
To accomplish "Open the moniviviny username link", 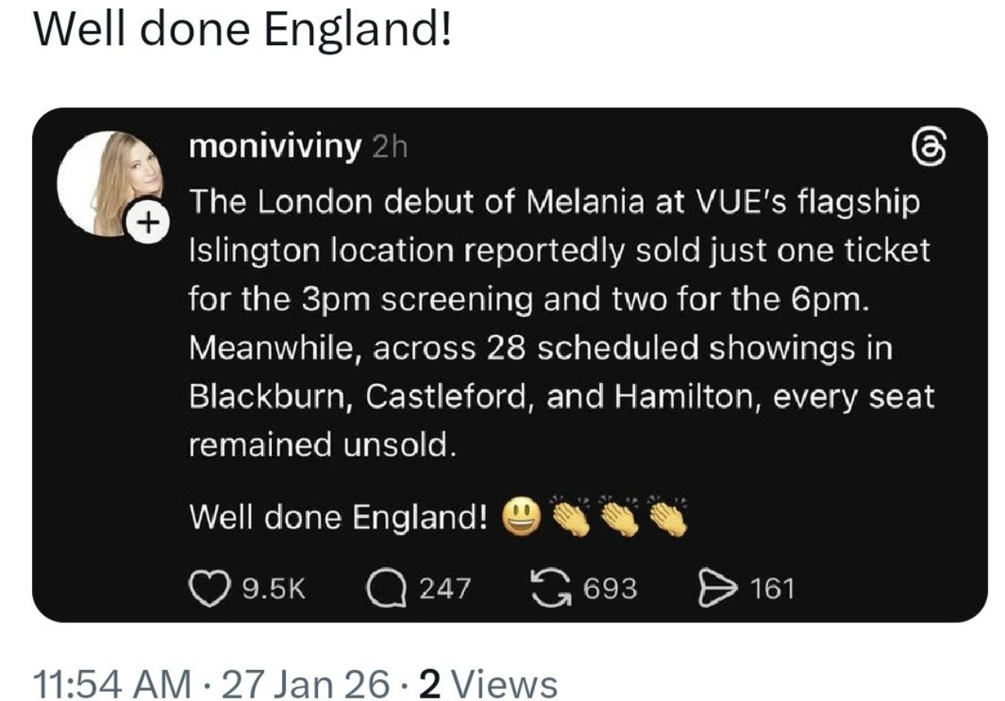I will coord(275,147).
